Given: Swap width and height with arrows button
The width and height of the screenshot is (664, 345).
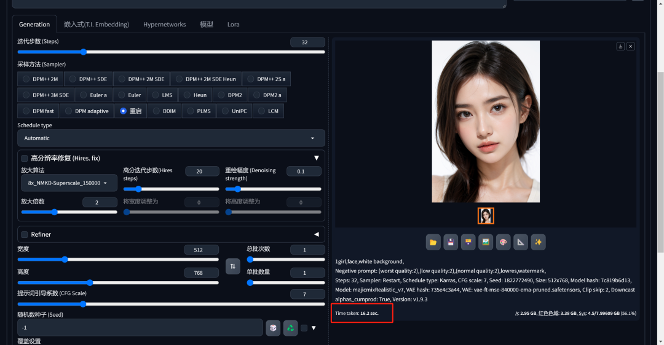Looking at the screenshot, I should click(x=232, y=266).
